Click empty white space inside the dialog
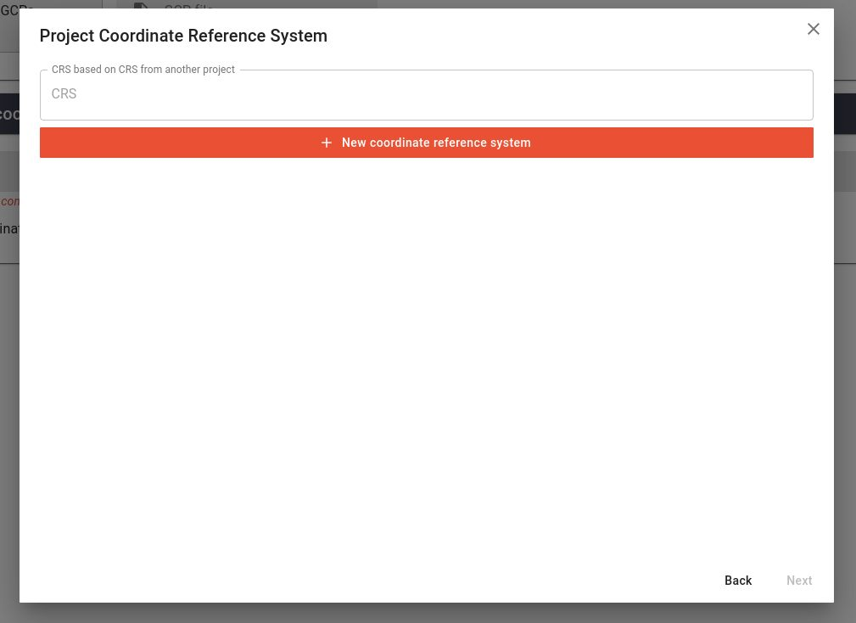The width and height of the screenshot is (856, 623). pyautogui.click(x=427, y=355)
